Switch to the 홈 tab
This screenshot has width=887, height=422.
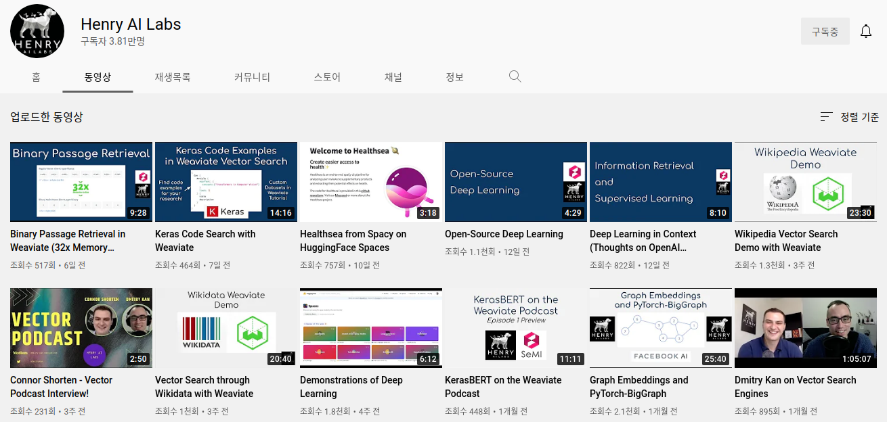pos(36,77)
